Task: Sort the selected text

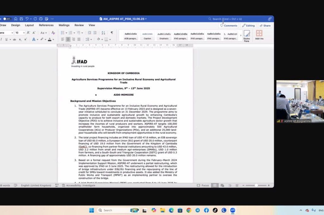Action: pos(103,33)
